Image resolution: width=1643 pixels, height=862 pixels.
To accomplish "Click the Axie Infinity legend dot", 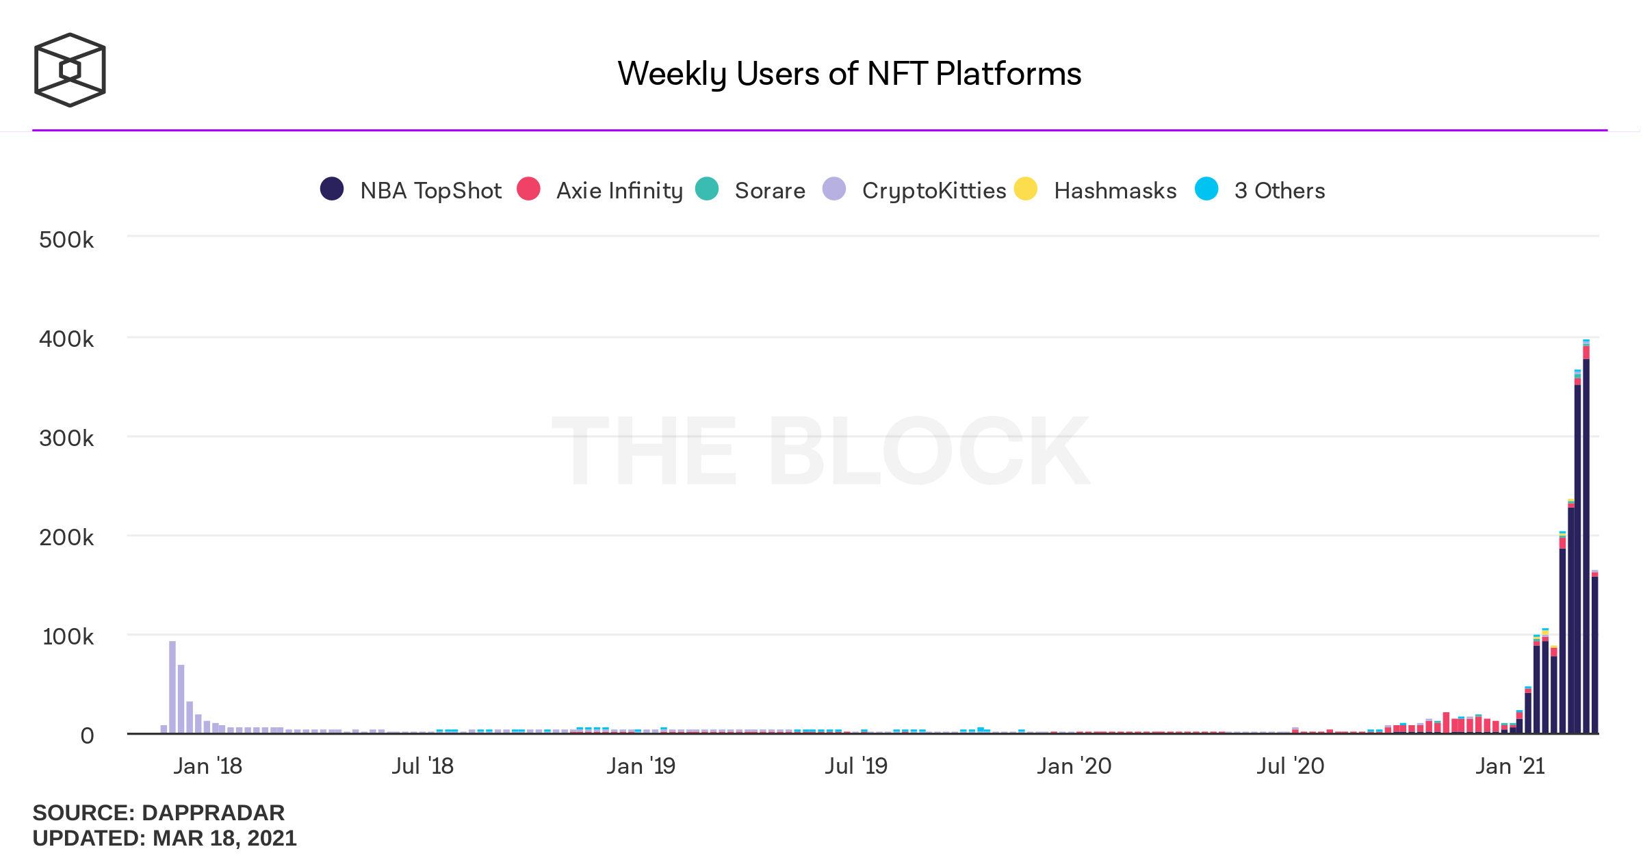I will [529, 189].
